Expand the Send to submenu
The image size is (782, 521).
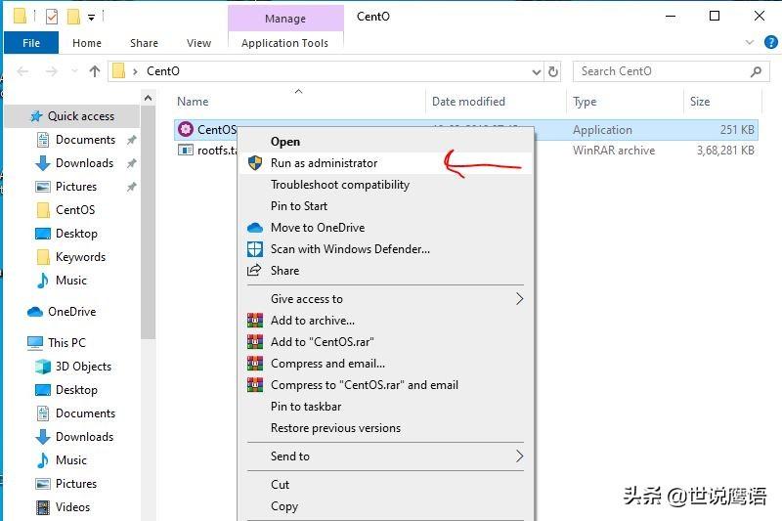[519, 456]
